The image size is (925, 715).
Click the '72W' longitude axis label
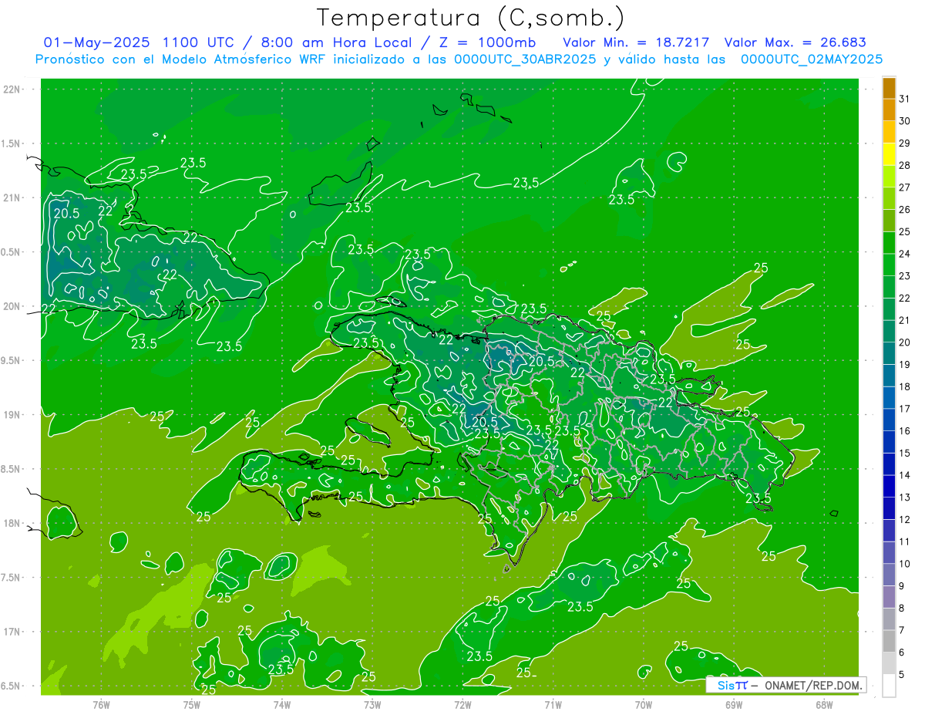tap(463, 704)
